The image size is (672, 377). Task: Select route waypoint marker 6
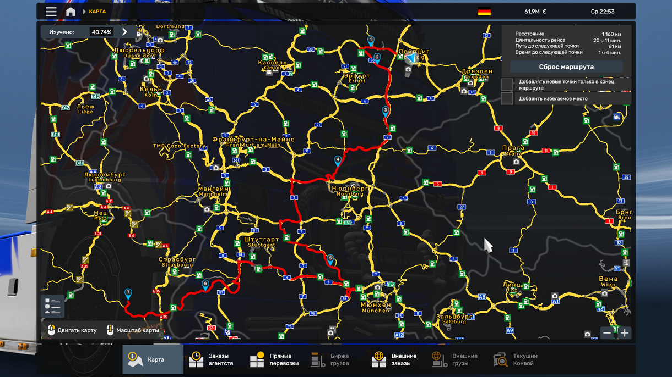pos(205,285)
